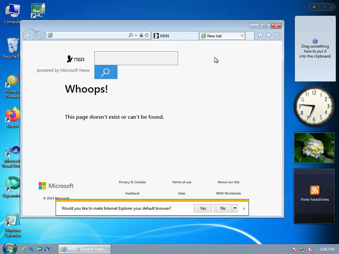Click the security lock icon in address bar

pos(141,35)
